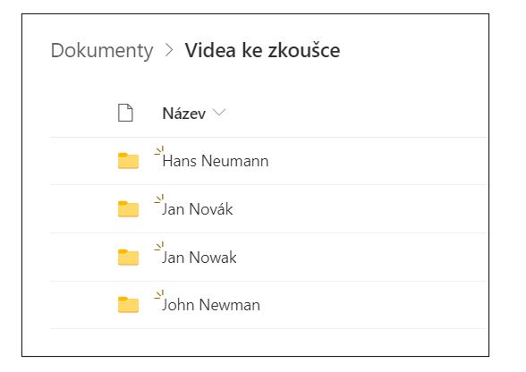Click the Název column header label
Screen dimensions: 526x372
point(184,114)
